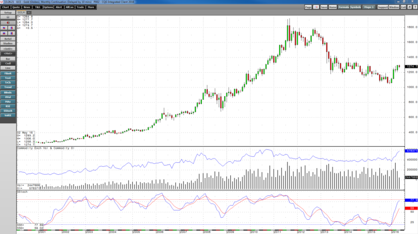Viewport: 418px width, 234px height.
Task: Click the restore page icon beside Exit
Action: click(409, 7)
